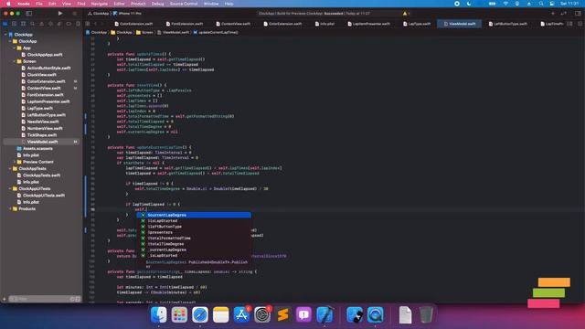Open the Report navigator icon
This screenshot has width=585, height=329.
click(x=78, y=24)
